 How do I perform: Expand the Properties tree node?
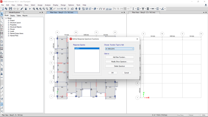[9, 25]
